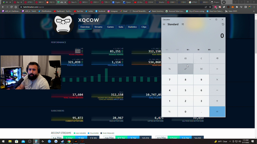Viewport: 257px width, 144px height.
Task: Open the notification center icon
Action: pyautogui.click(x=253, y=141)
